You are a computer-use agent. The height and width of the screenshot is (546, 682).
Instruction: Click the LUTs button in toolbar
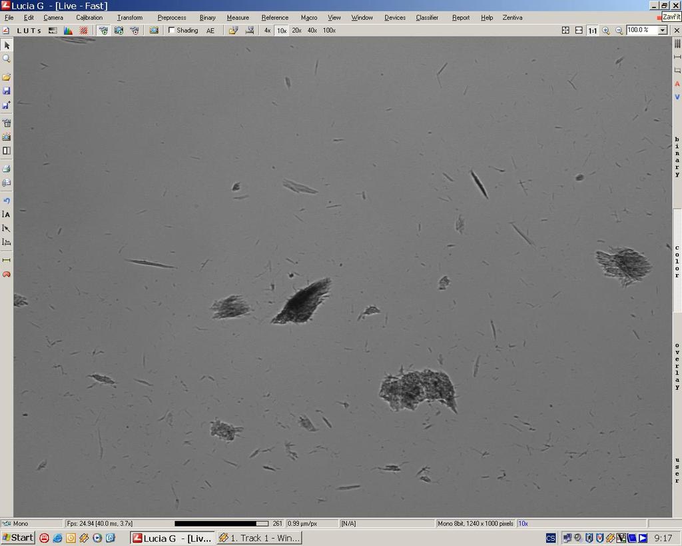29,31
